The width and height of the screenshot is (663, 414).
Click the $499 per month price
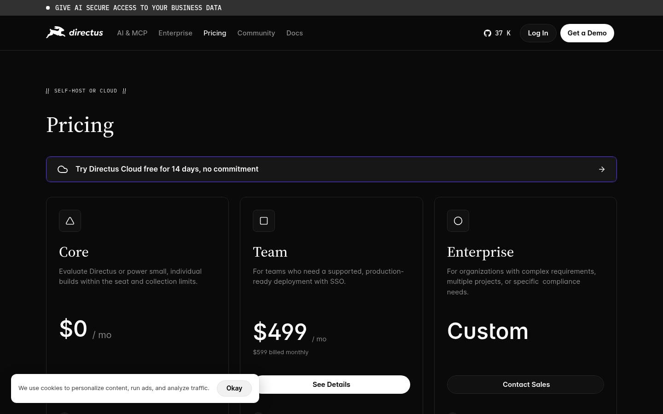[290, 332]
